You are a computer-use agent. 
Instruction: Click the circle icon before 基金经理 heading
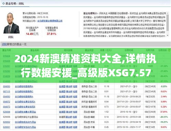3,3
